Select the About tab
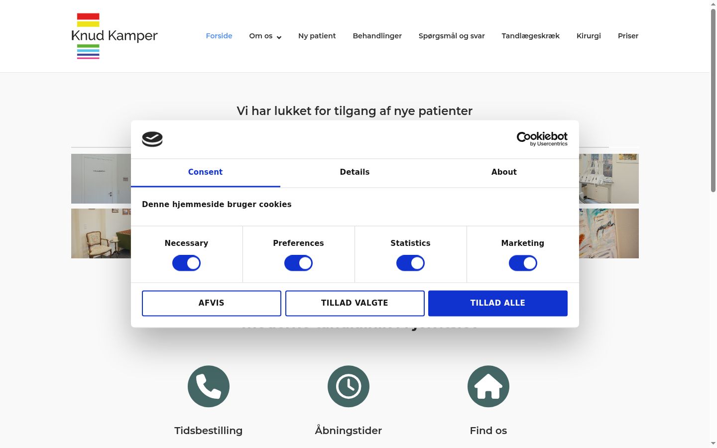Viewport: 717px width, 448px height. pos(504,172)
